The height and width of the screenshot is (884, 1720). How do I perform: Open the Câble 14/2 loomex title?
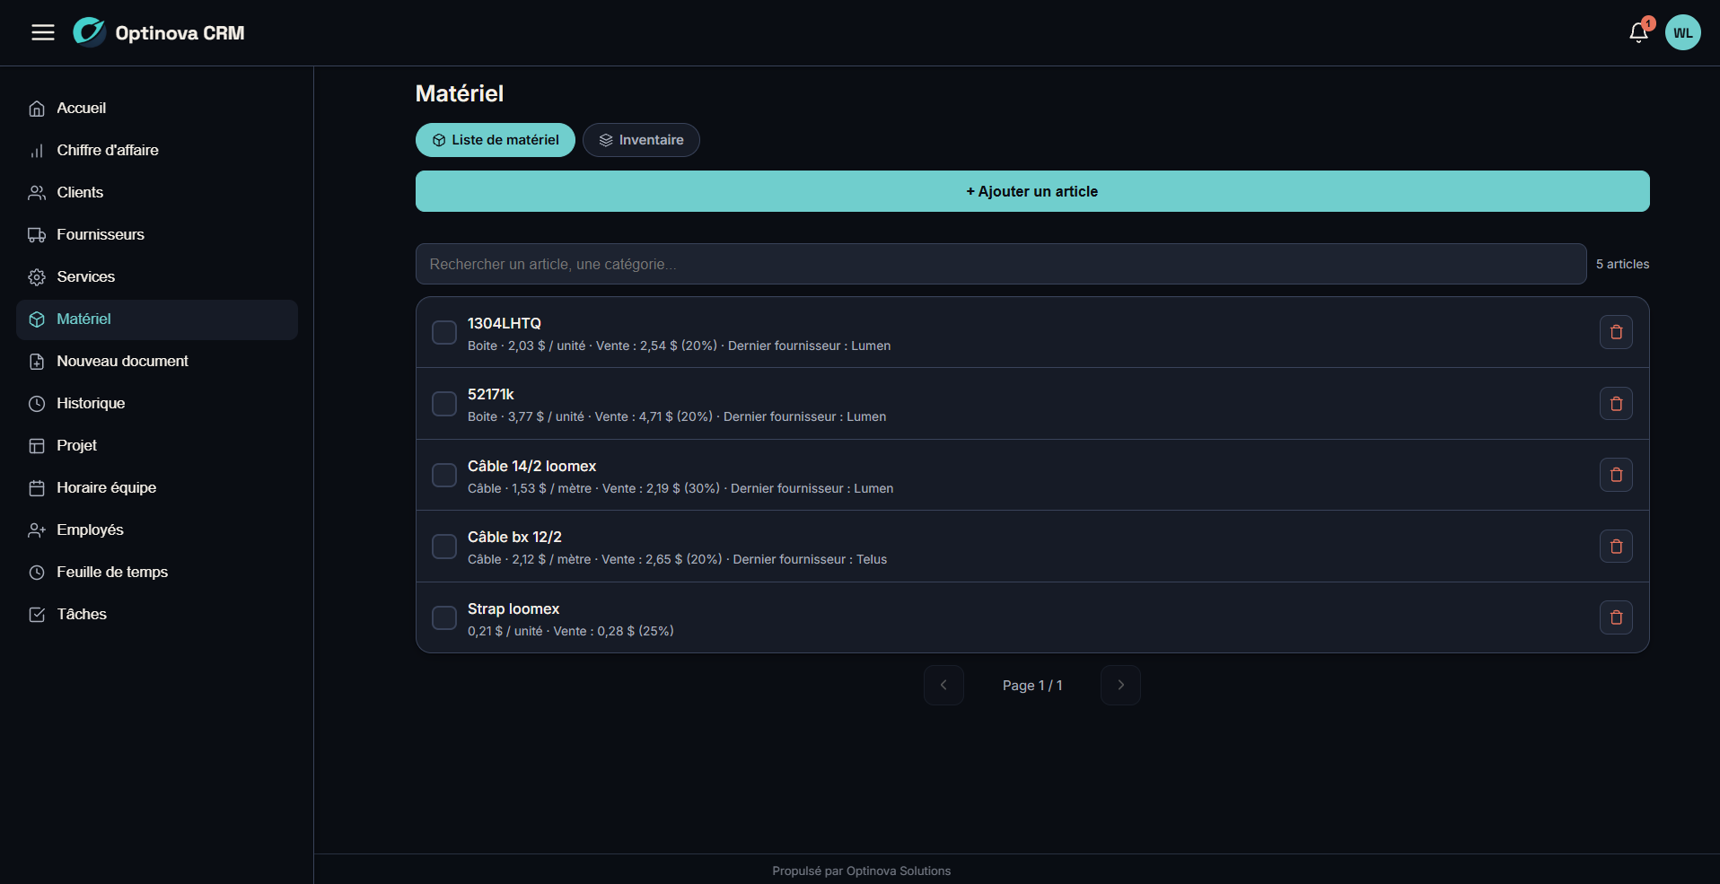coord(532,466)
